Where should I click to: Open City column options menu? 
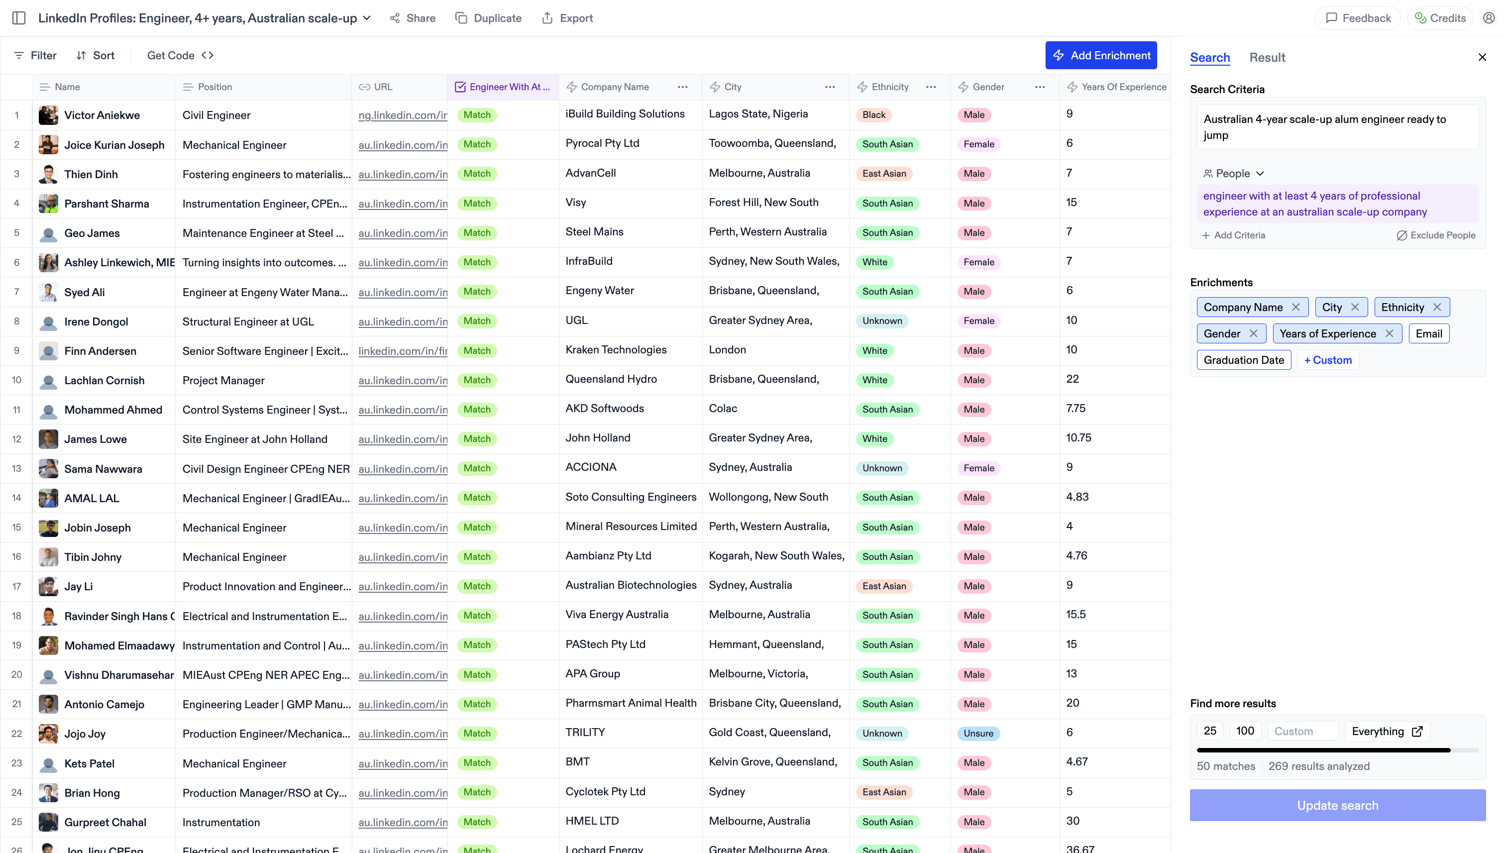pyautogui.click(x=830, y=87)
